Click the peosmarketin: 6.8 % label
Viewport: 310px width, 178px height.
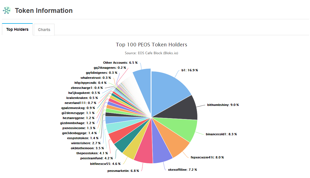pos(123,171)
